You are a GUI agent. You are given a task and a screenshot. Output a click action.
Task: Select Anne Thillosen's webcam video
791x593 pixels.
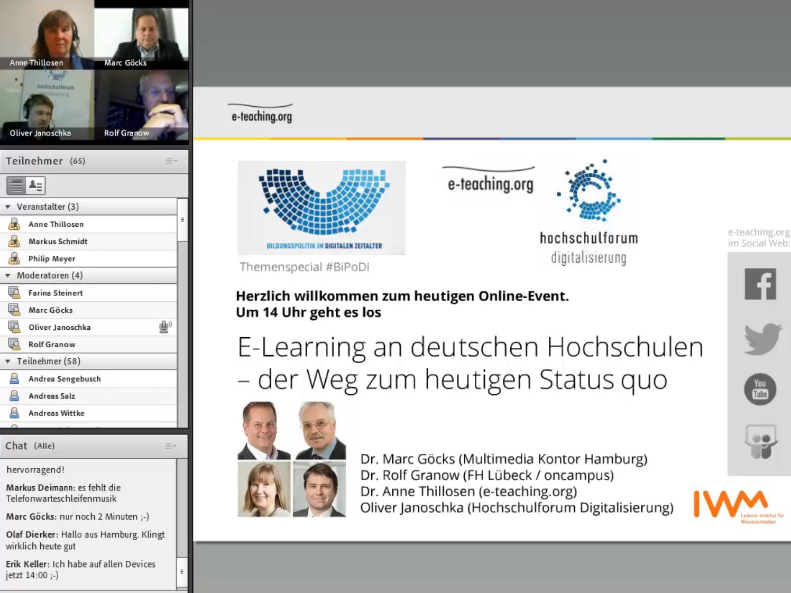click(47, 35)
